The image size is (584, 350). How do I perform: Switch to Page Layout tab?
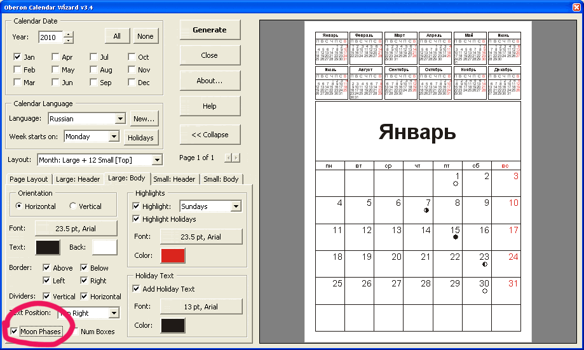pyautogui.click(x=29, y=179)
